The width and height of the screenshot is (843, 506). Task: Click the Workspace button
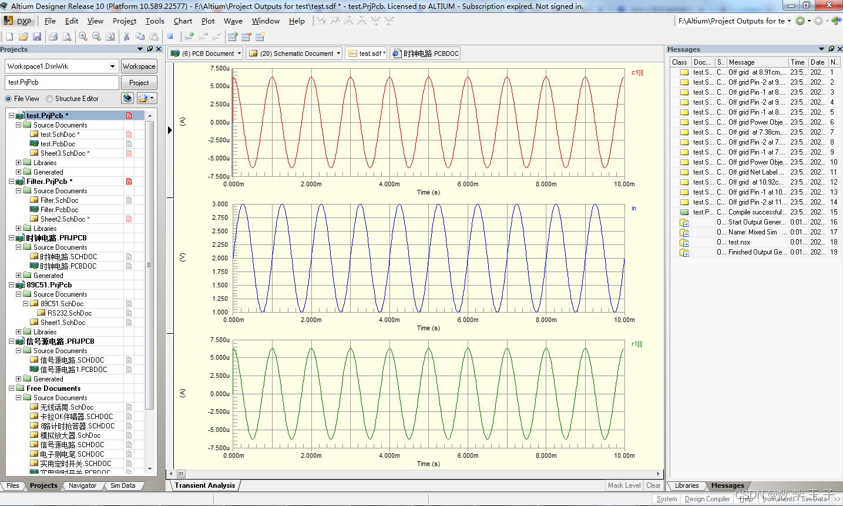point(139,66)
